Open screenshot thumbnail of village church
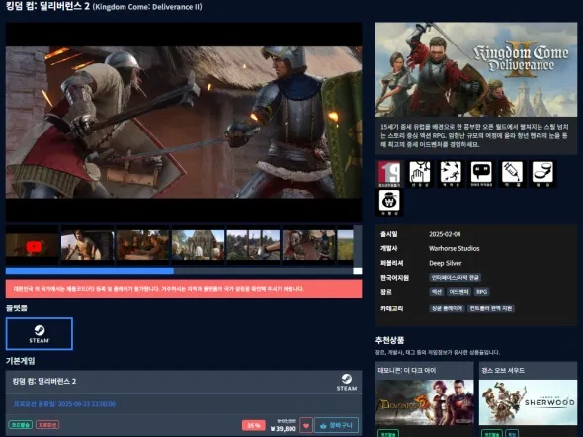The image size is (583, 437). pyautogui.click(x=199, y=245)
